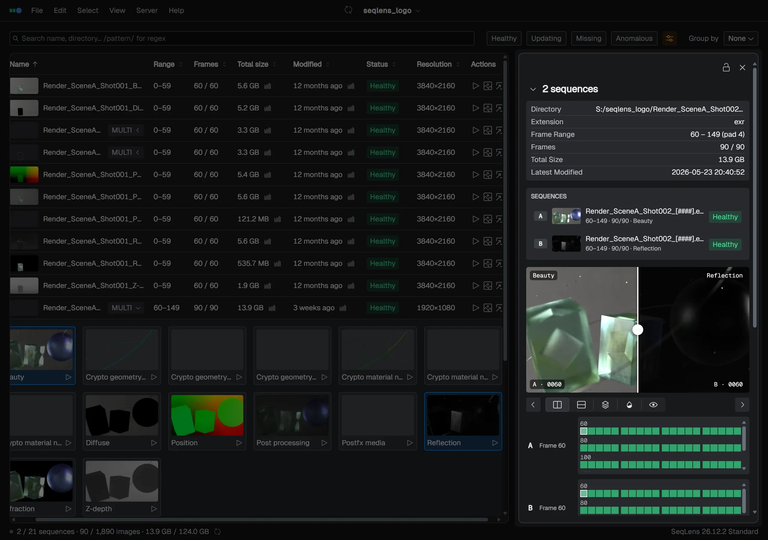Play the Postfx media pass card
Screen dimensions: 768x540
(410, 442)
